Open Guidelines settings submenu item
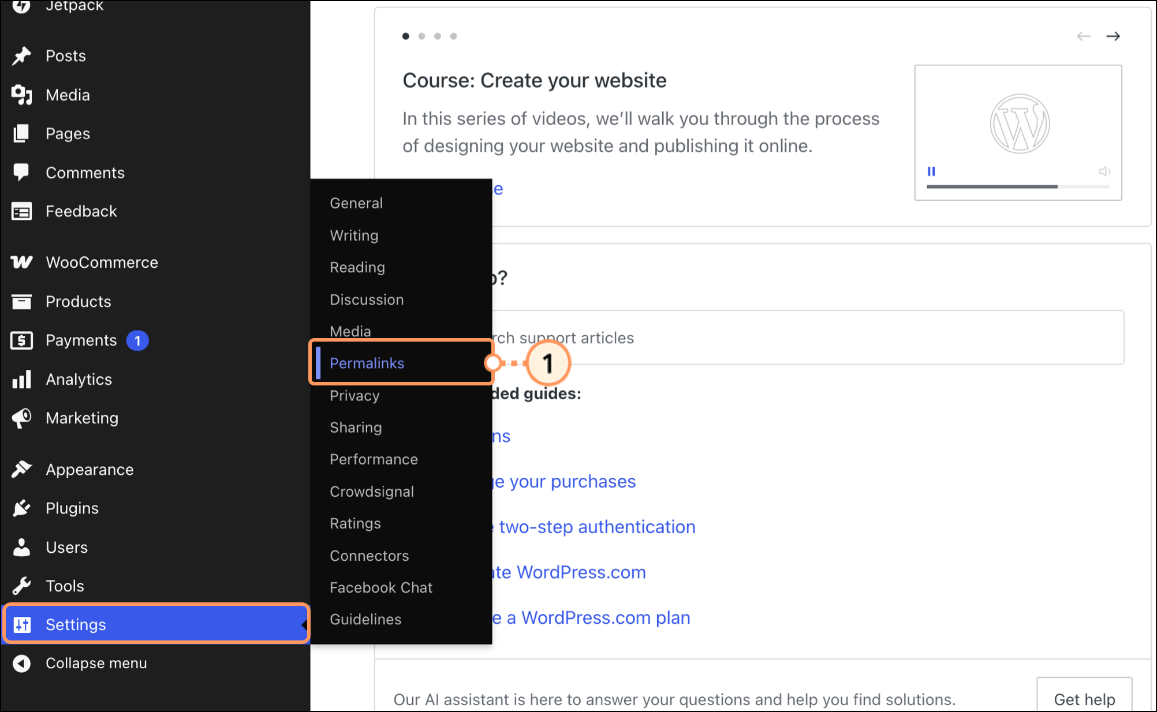The image size is (1157, 712). 365,619
